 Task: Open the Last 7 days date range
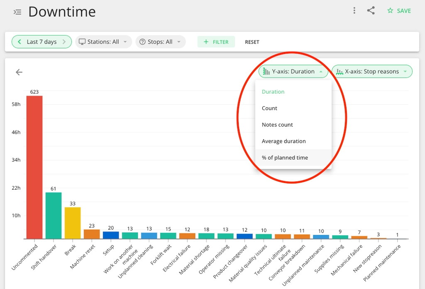42,42
